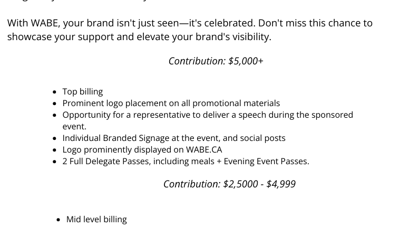Click the bullet dot beside "2 Full Delegate Passes"
Image resolution: width=399 pixels, height=227 pixels.
point(54,162)
